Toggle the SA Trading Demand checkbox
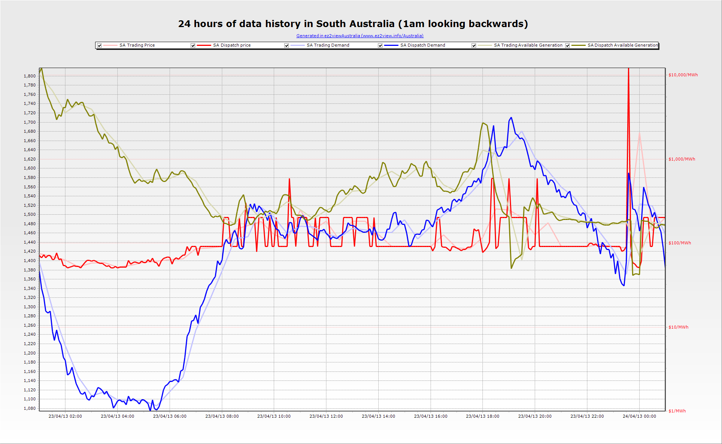The image size is (722, 444). (x=287, y=45)
